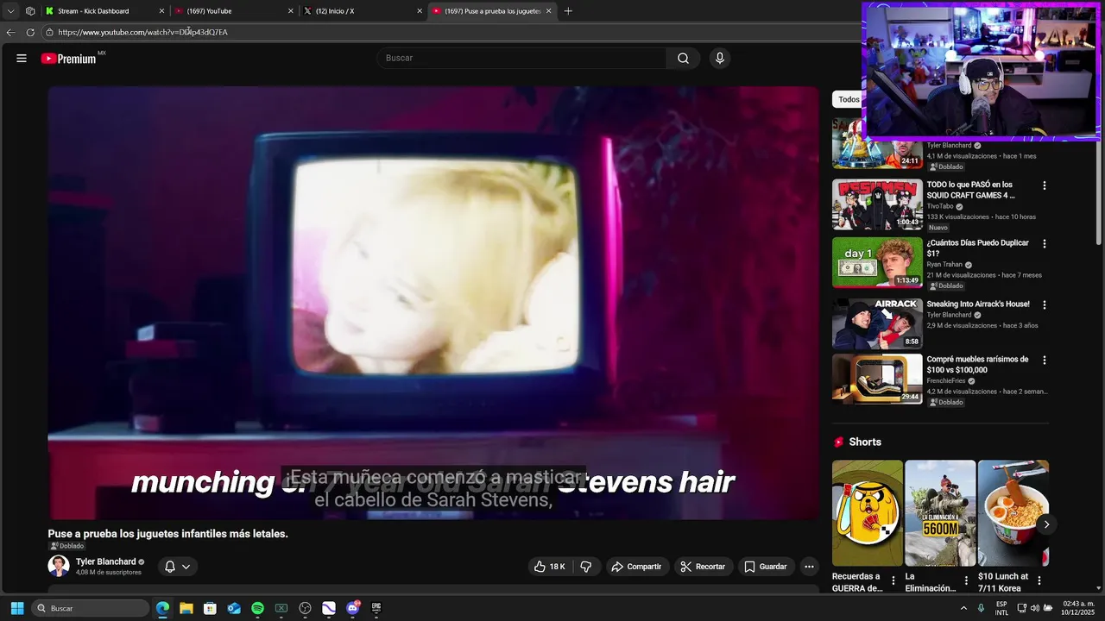Click the browser address bar URL
The height and width of the screenshot is (621, 1105).
coord(143,32)
